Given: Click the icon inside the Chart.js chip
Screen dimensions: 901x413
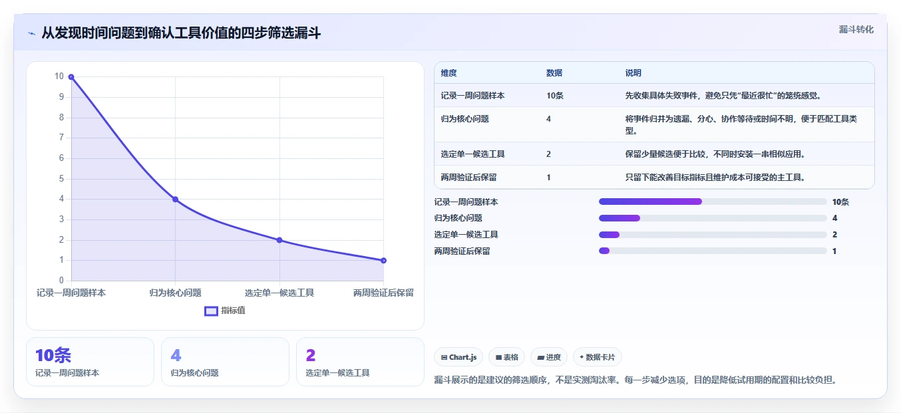Looking at the screenshot, I should tap(444, 358).
